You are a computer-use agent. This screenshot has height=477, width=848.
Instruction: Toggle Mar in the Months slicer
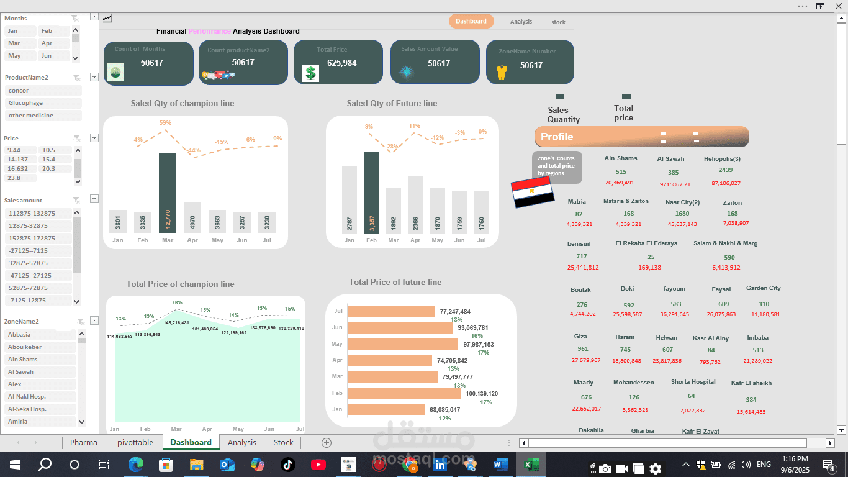tap(20, 43)
